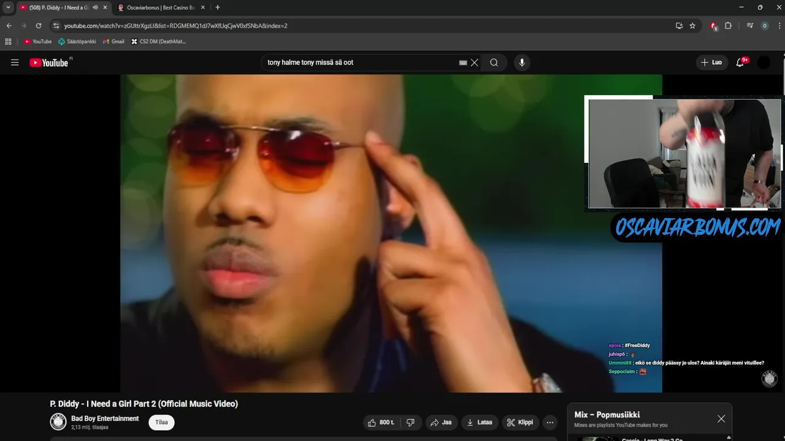Bookmark this page with the star
The width and height of the screenshot is (785, 441).
692,26
